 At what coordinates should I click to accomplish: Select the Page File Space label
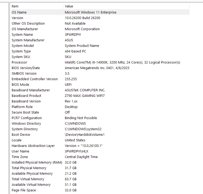pos(24,190)
